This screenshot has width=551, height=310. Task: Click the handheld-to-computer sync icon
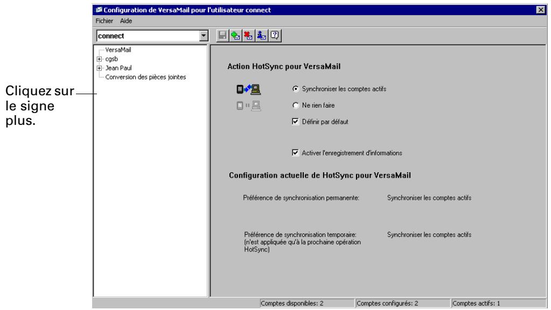pos(248,89)
